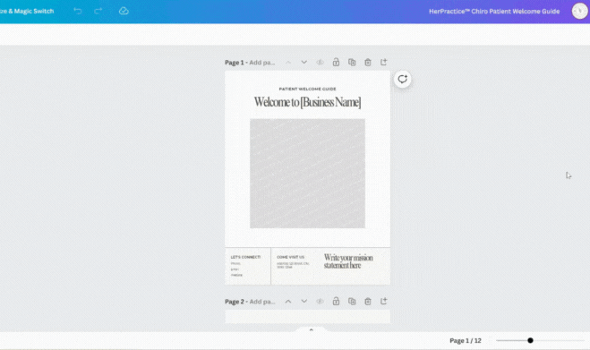Image resolution: width=590 pixels, height=350 pixels.
Task: Open the Magic refresh button beside canvas
Action: pos(402,79)
